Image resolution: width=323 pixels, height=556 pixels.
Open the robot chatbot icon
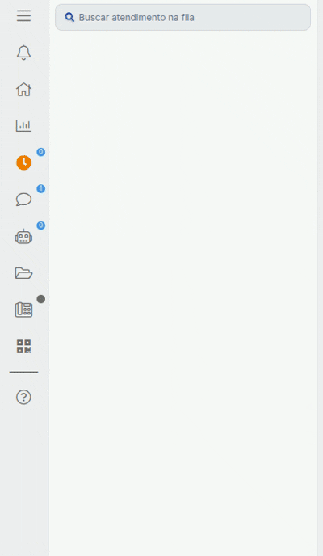click(x=23, y=236)
